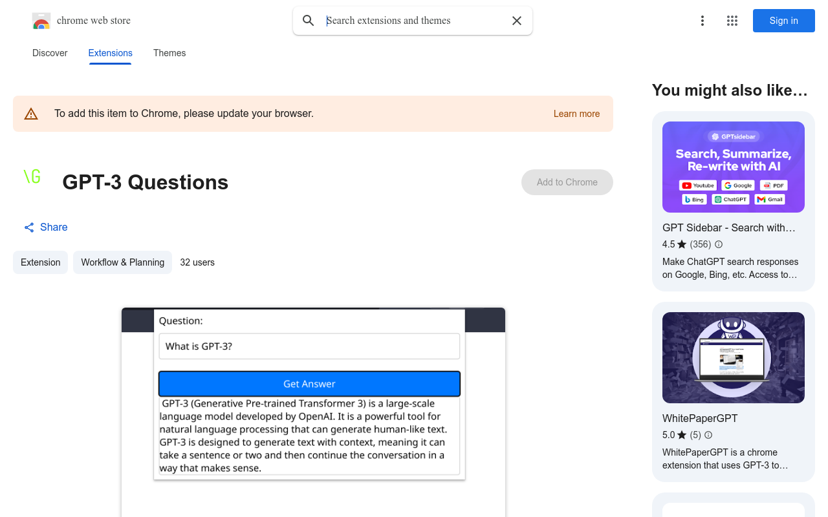Click the 32 users text
This screenshot has width=828, height=517.
[x=197, y=262]
